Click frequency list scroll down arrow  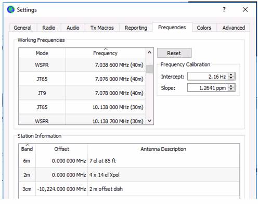149,121
